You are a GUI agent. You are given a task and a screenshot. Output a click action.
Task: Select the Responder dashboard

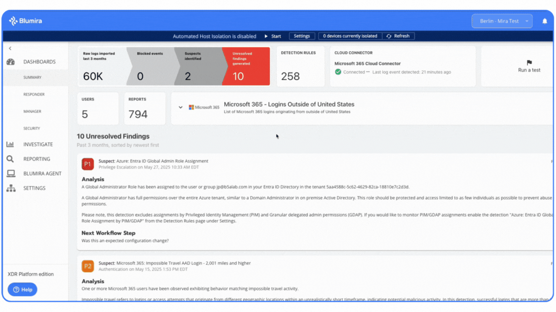click(x=34, y=94)
